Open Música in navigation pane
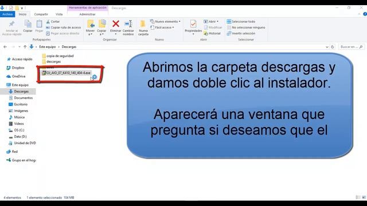This screenshot has width=367, height=206. coord(17,117)
